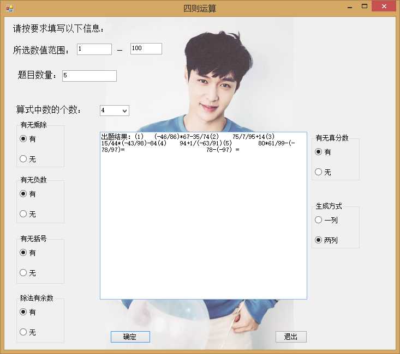Minimize the 四则运算 window

(x=350, y=7)
